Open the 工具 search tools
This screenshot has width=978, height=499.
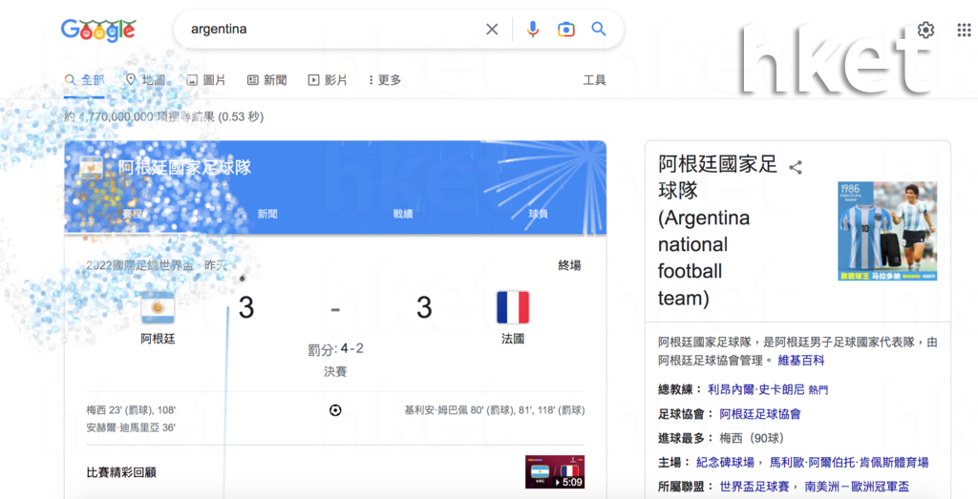594,80
